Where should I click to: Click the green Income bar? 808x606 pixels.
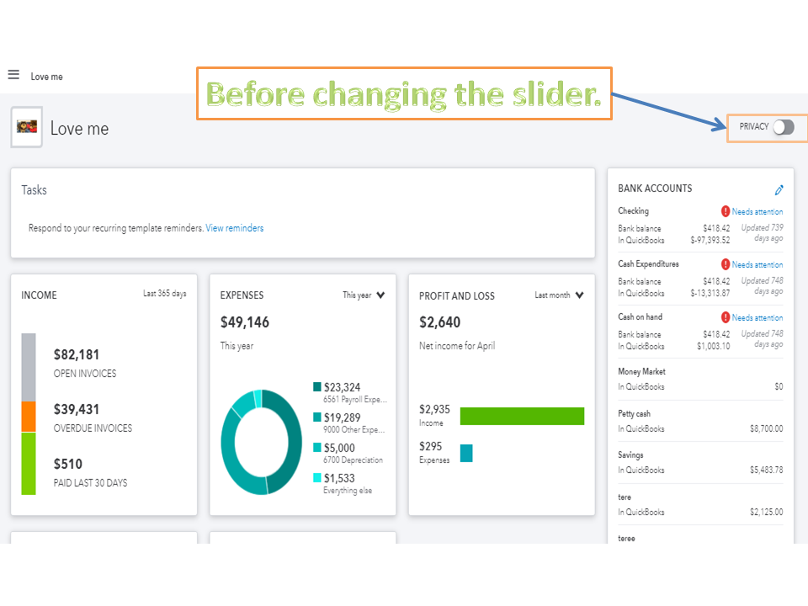tap(522, 416)
